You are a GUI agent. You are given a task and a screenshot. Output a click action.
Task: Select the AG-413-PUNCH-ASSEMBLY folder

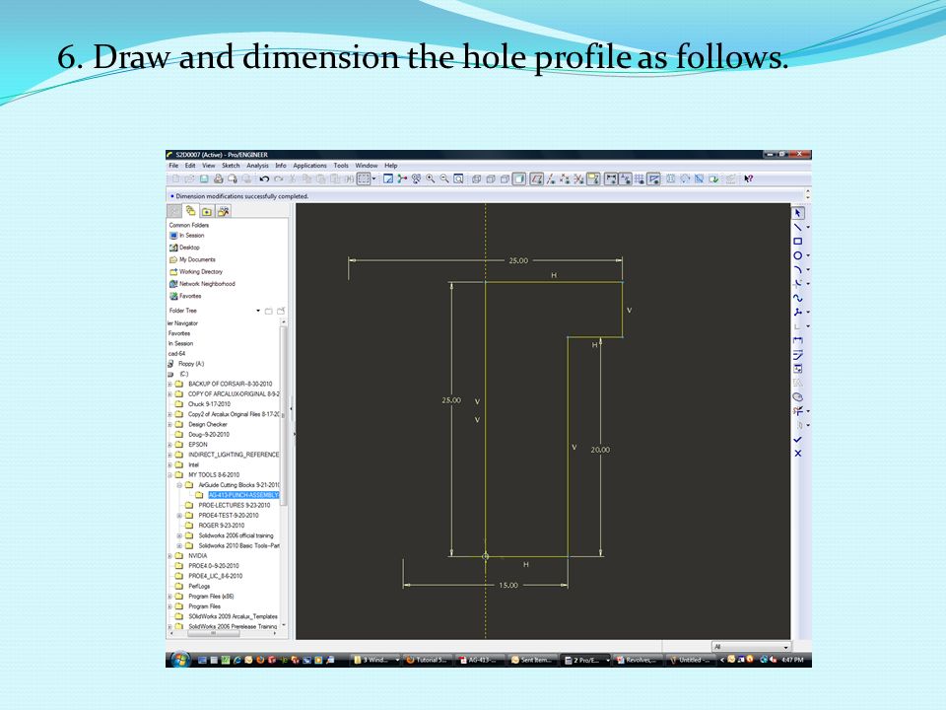pos(243,495)
